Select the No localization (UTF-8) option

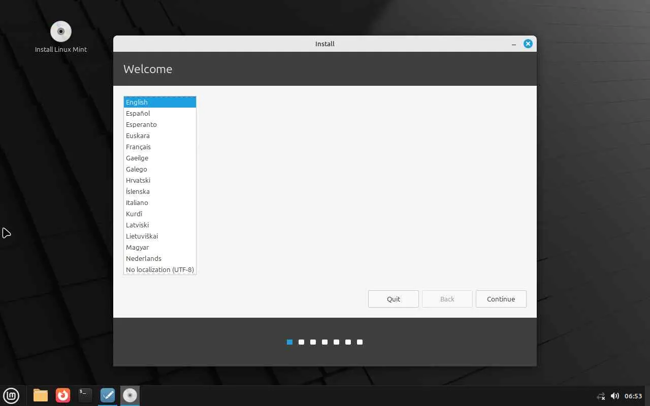pyautogui.click(x=160, y=269)
